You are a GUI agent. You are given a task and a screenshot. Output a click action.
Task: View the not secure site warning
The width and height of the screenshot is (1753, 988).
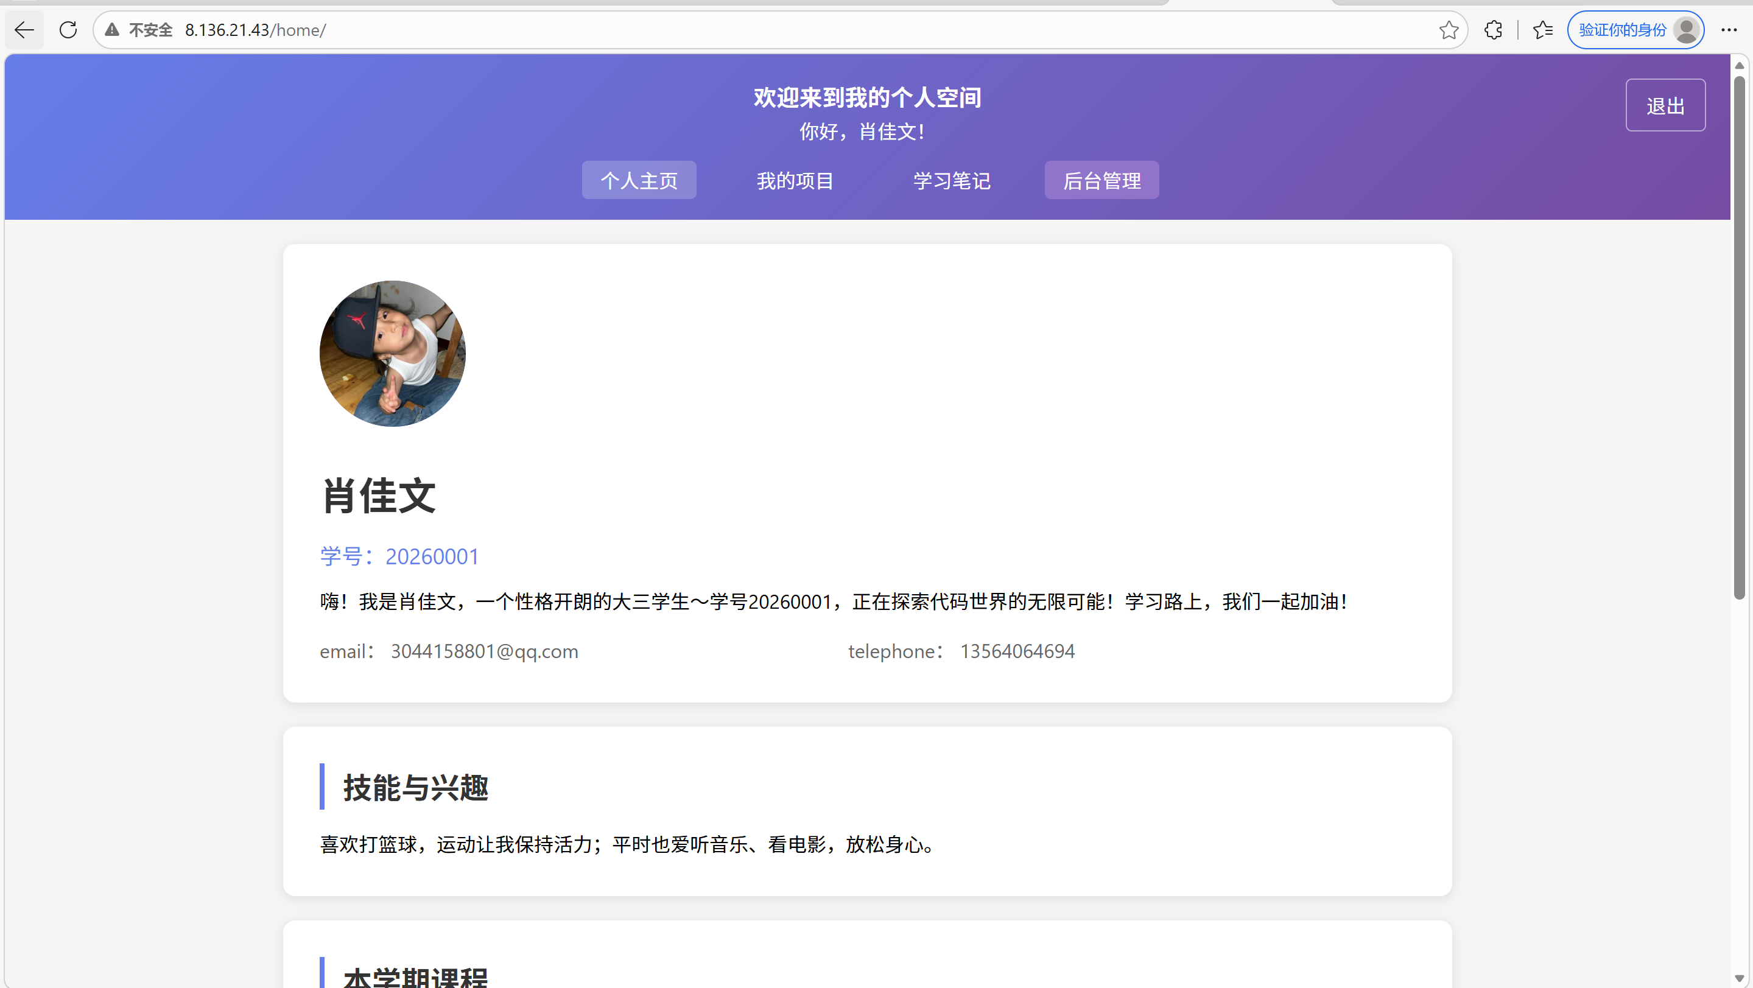tap(112, 30)
